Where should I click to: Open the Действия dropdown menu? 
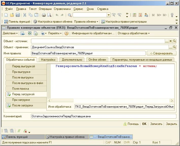pos(10,33)
